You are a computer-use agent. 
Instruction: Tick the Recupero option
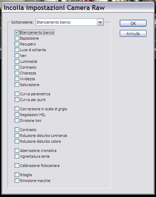pos(17,44)
